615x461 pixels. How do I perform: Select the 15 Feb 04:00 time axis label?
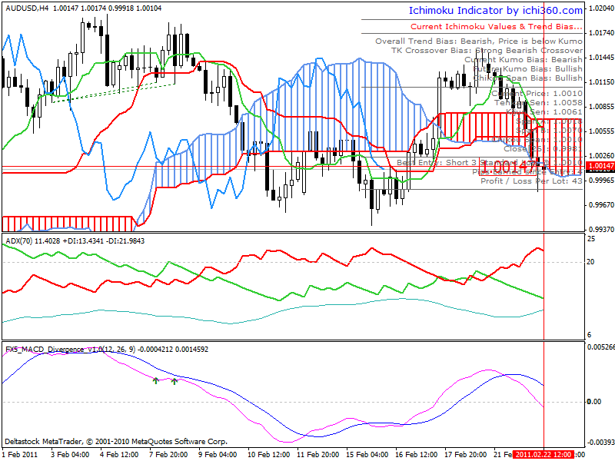click(x=367, y=455)
